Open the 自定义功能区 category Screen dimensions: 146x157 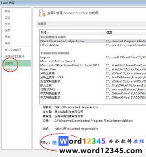point(13,50)
